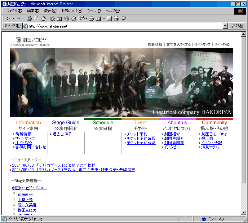The height and width of the screenshot is (223, 248).
Task: Open the イベント情報 link
Action: tap(211, 143)
